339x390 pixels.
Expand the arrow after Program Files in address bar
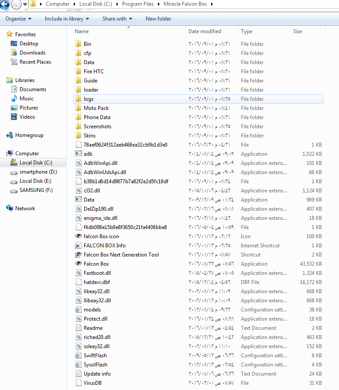[159, 4]
